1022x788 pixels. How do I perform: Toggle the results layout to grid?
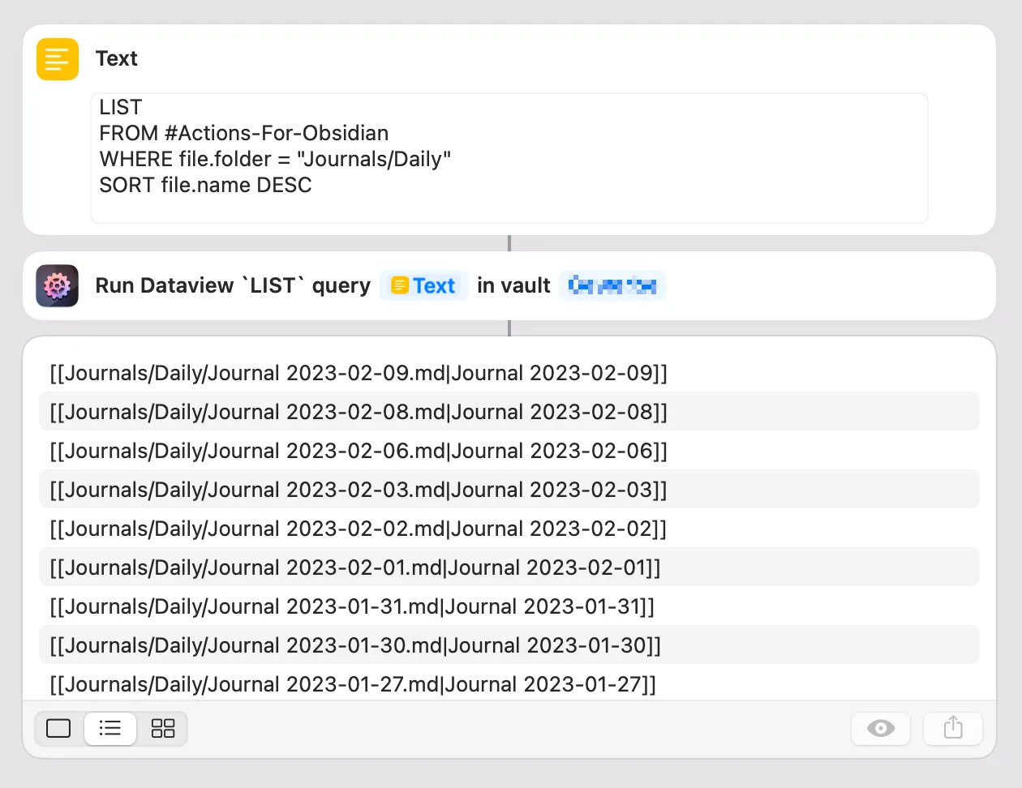(x=162, y=728)
